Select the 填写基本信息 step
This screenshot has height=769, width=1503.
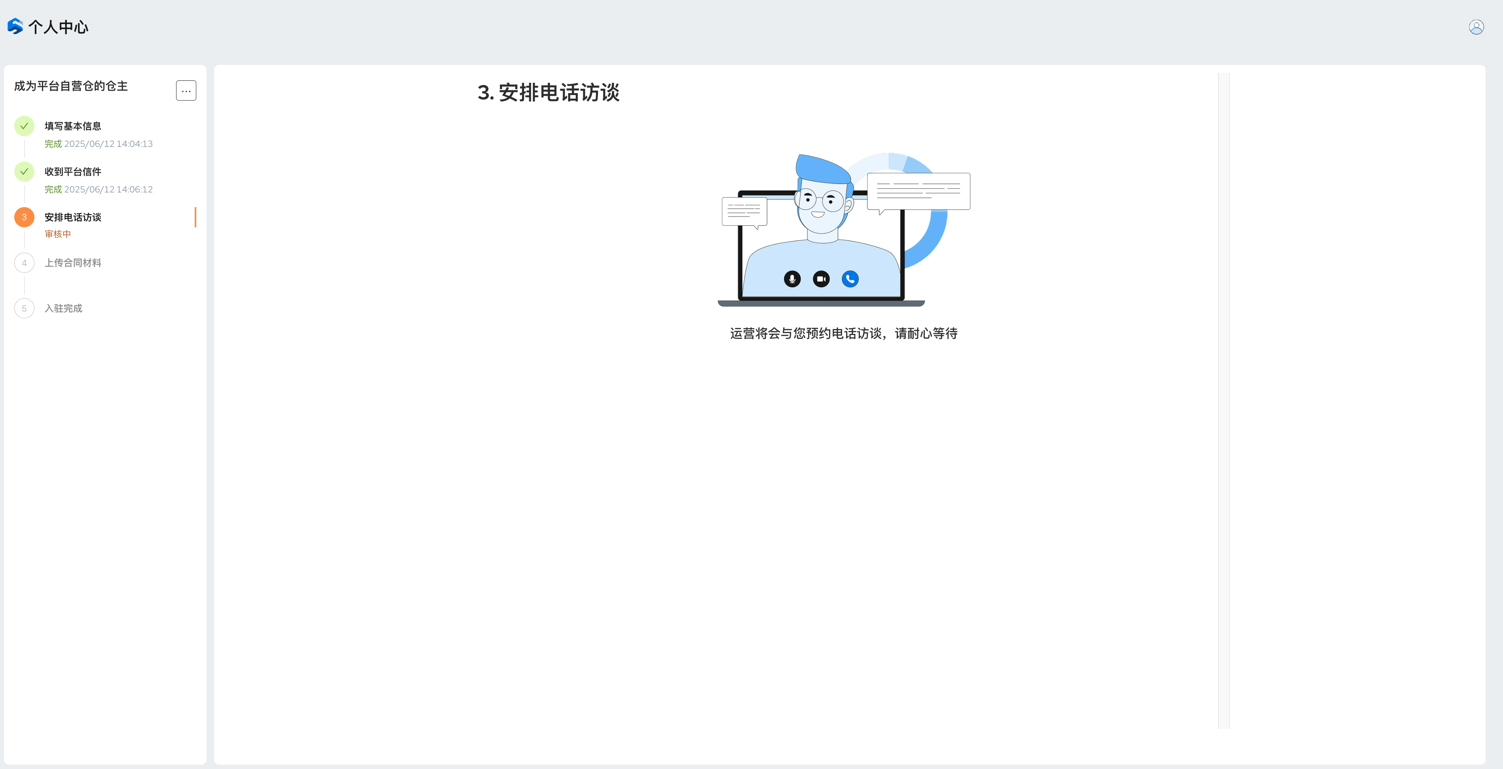pyautogui.click(x=73, y=126)
